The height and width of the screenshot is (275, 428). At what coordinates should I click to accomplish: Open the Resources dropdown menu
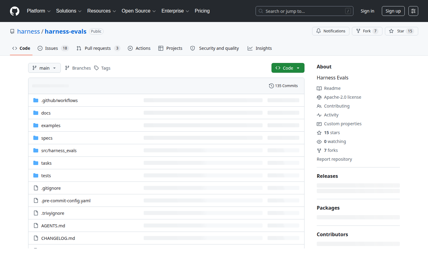pos(101,11)
